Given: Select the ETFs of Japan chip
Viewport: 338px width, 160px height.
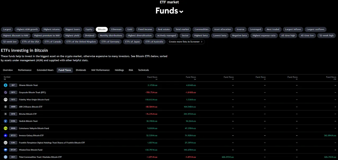Looking at the screenshot, I should point(132,42).
